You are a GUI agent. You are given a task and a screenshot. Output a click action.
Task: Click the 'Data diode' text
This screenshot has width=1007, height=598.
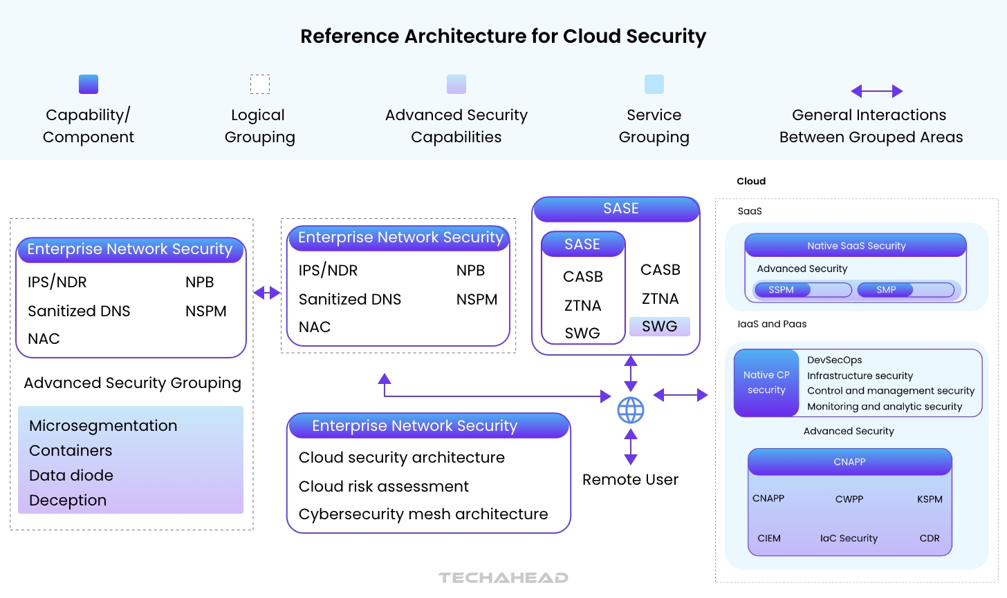(71, 475)
